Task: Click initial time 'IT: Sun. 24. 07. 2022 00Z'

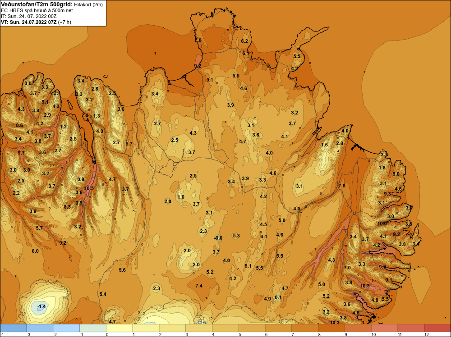Action: (x=29, y=16)
